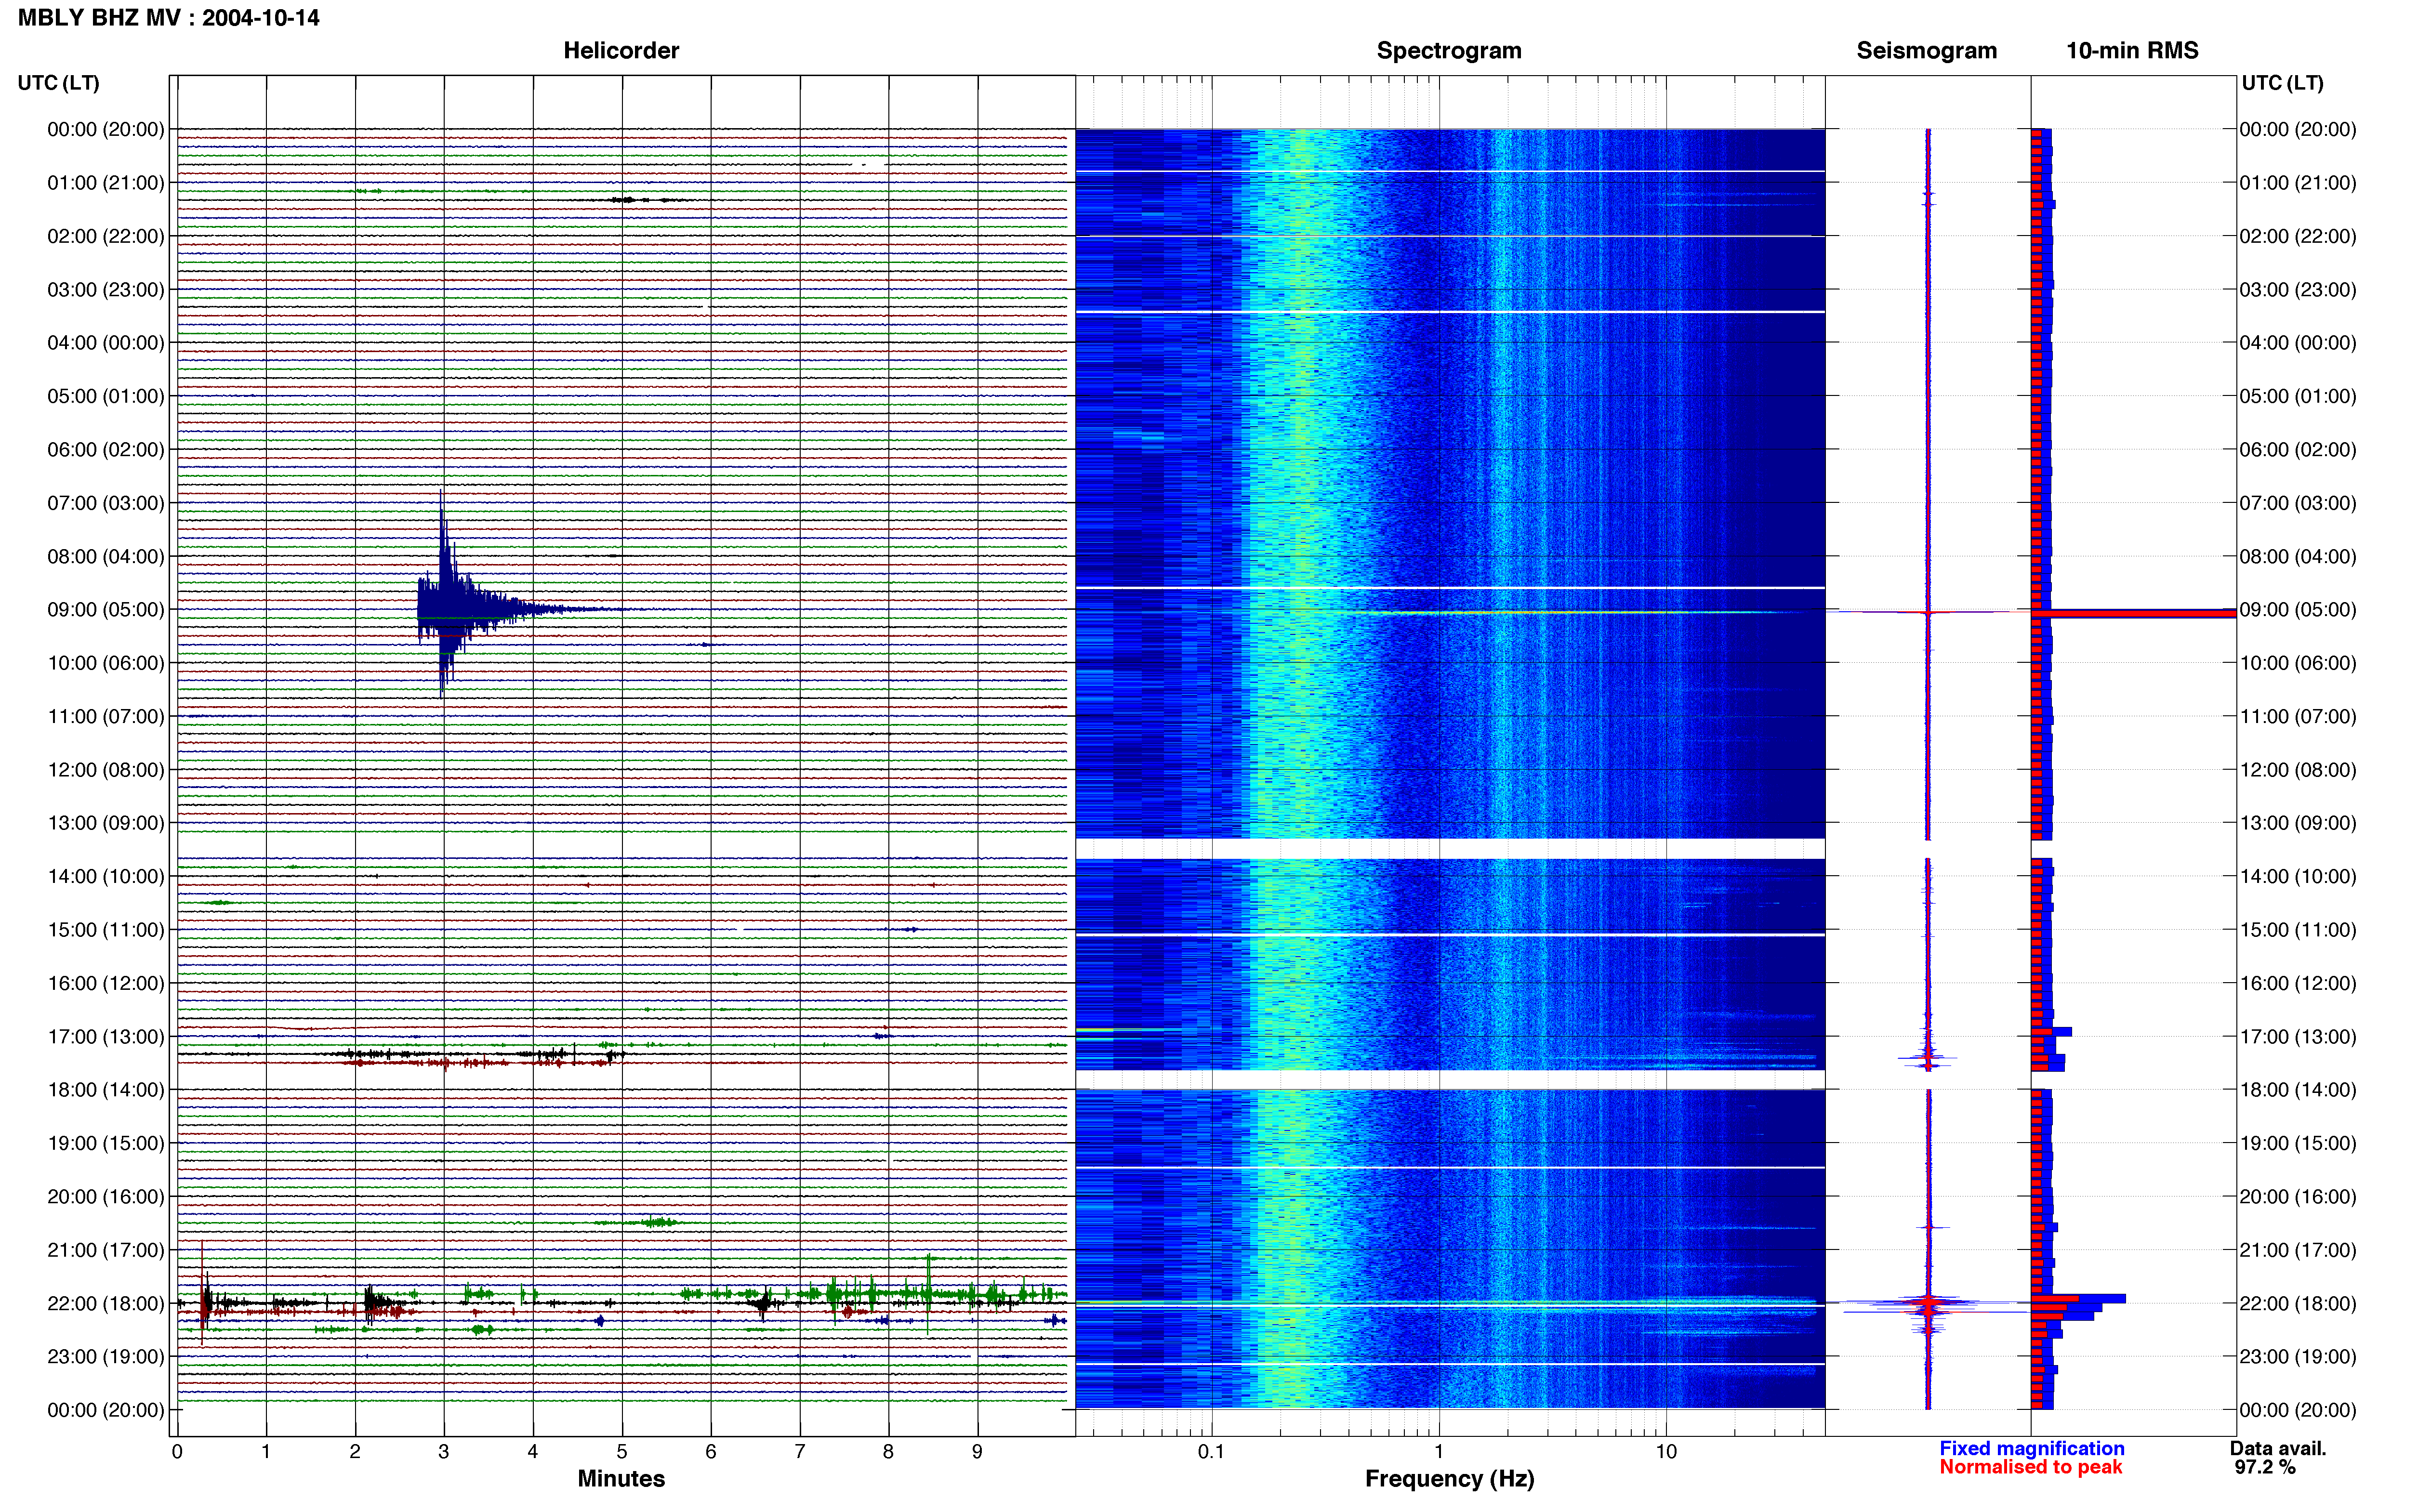Click the '12:00 (08:00)' helicorder time label
Screen dimensions: 2418x1512
tap(105, 770)
